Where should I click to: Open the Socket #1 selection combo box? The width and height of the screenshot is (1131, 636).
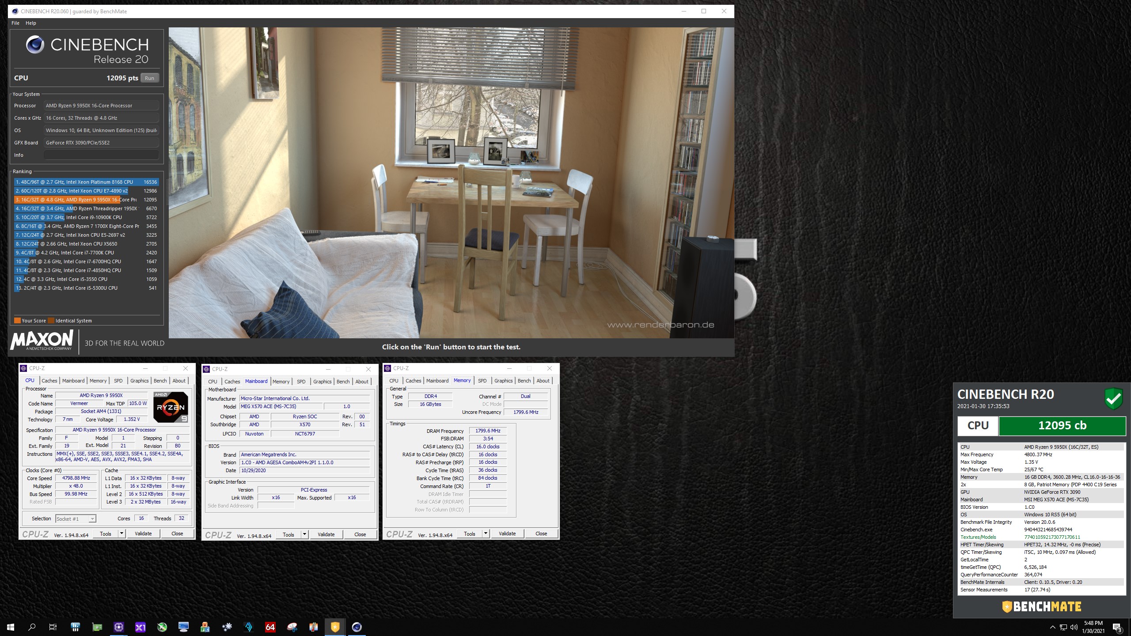click(x=76, y=519)
